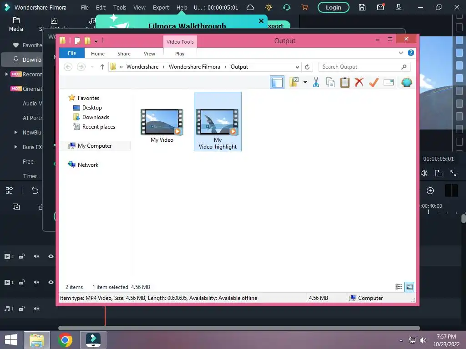Switch to the Share ribbon tab
The height and width of the screenshot is (349, 466).
124,54
